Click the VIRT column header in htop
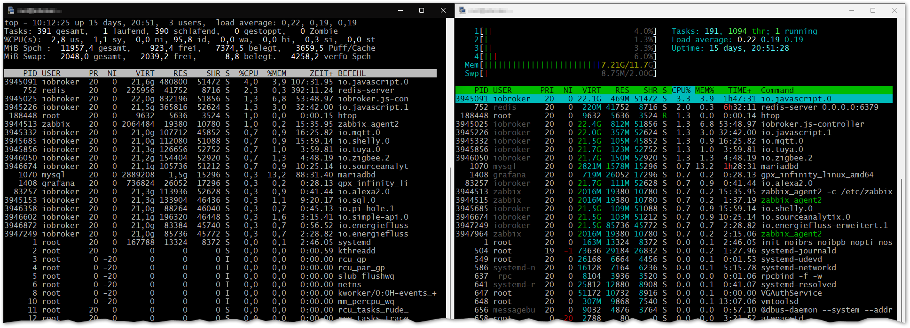This screenshot has height=328, width=910. coord(591,90)
